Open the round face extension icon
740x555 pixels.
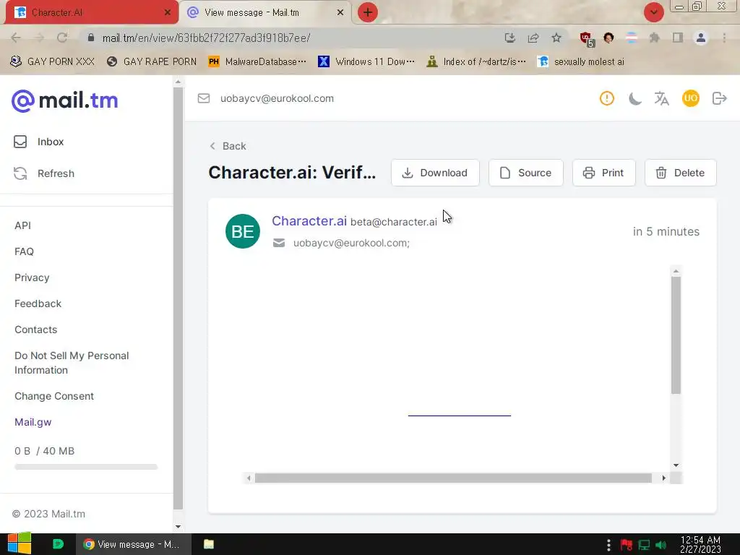click(x=608, y=38)
